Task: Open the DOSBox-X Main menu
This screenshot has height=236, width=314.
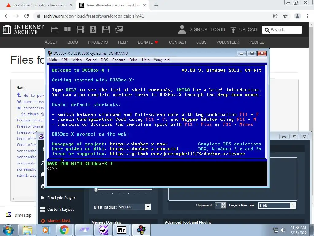Action: (x=53, y=60)
